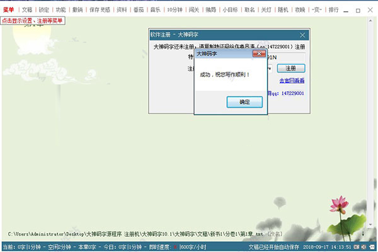Open the 功能 menu
Viewport: 378px width, 252px height.
[60, 10]
